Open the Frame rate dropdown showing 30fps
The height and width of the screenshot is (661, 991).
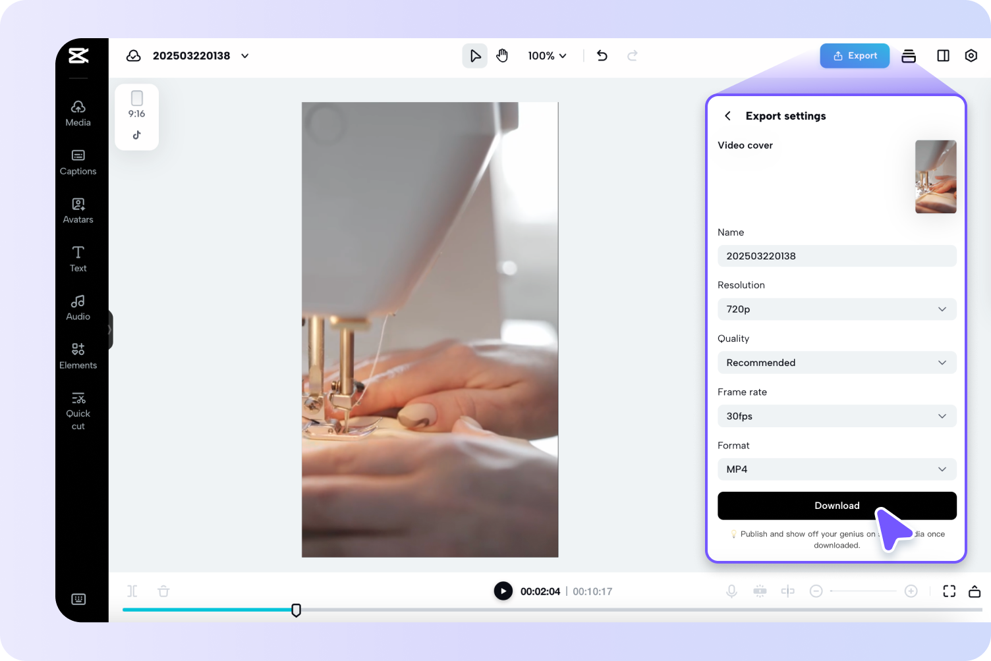(x=837, y=416)
